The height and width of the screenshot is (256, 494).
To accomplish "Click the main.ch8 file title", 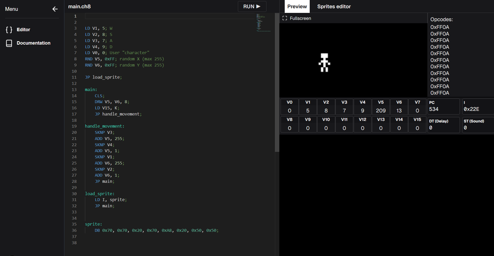I will 79,6.
